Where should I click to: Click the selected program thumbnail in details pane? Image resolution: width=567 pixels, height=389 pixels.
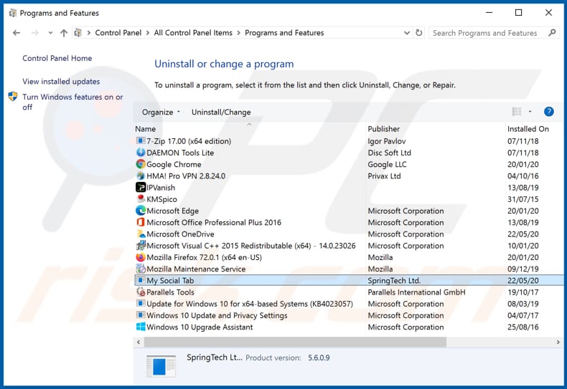(161, 366)
